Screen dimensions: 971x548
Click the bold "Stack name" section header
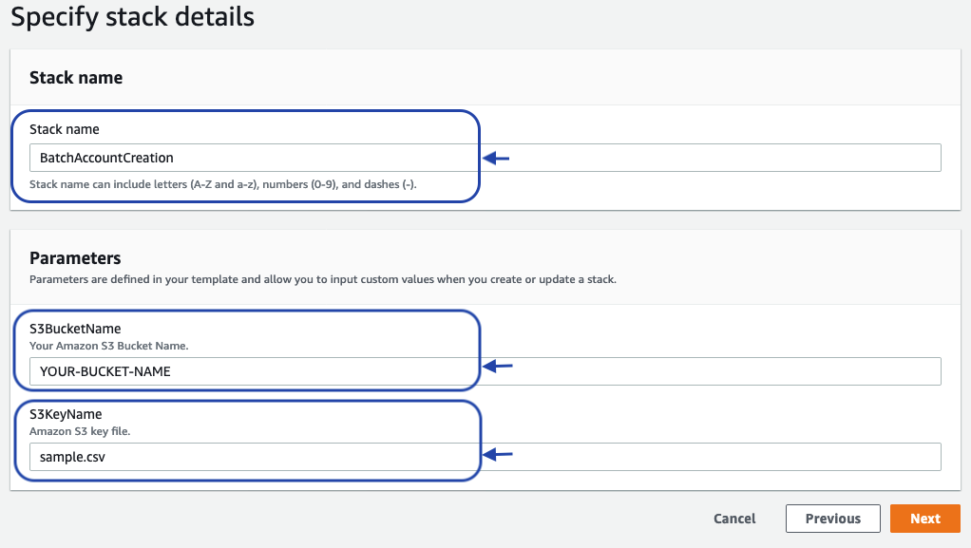76,78
